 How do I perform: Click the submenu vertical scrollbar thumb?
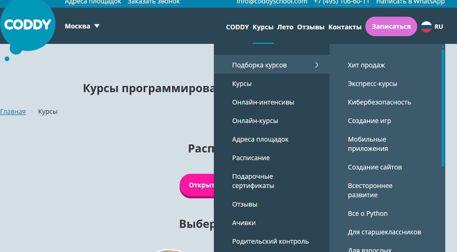pos(443,108)
